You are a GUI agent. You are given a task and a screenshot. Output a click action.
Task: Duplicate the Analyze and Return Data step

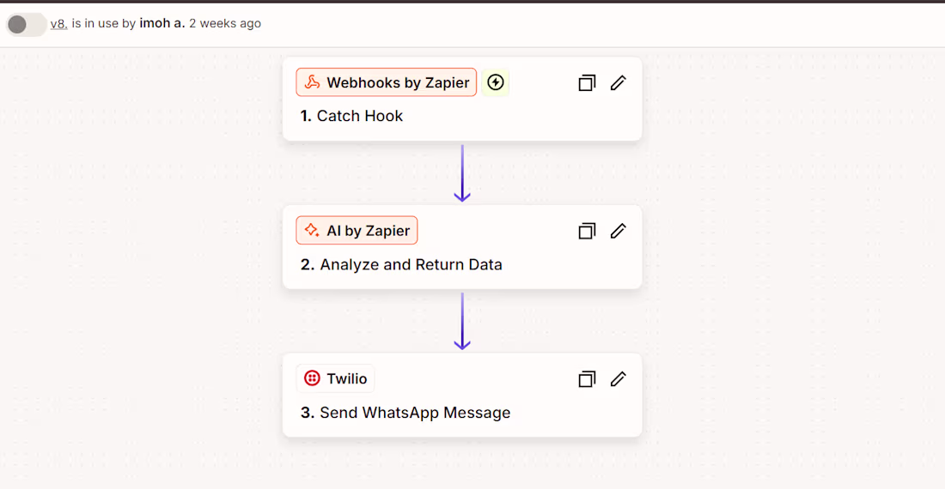point(587,231)
